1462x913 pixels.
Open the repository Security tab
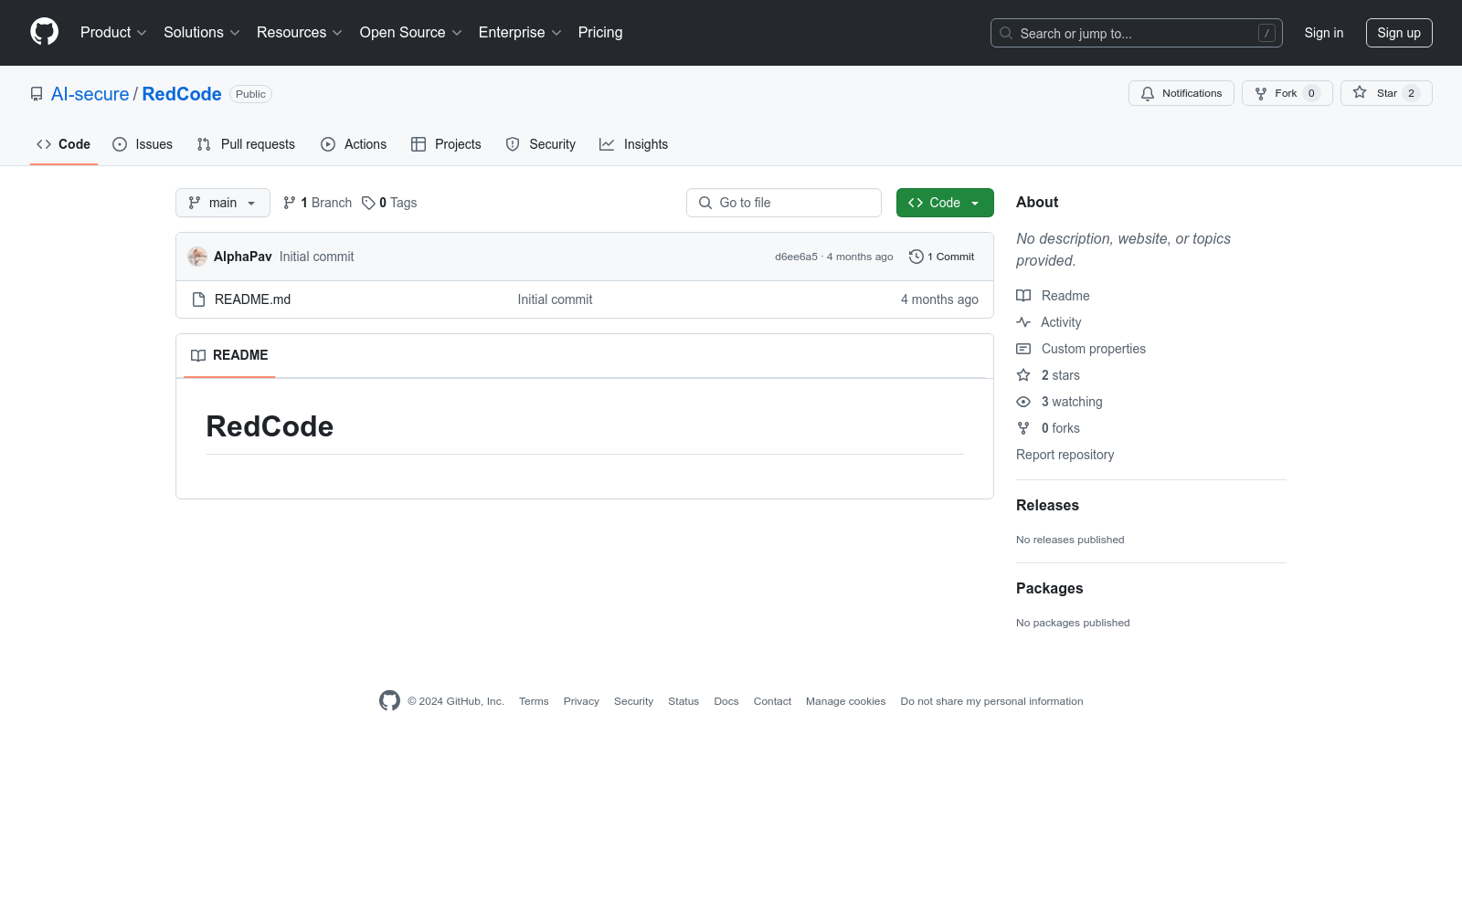[x=541, y=144]
